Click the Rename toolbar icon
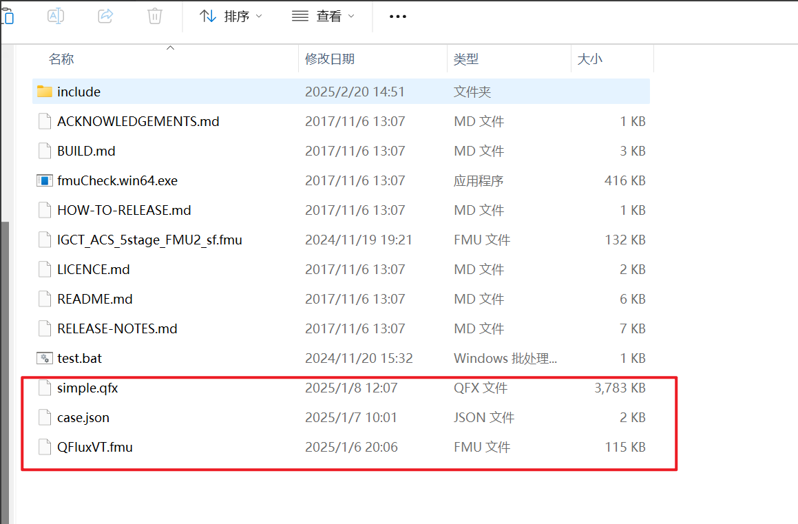The image size is (798, 524). (x=56, y=17)
